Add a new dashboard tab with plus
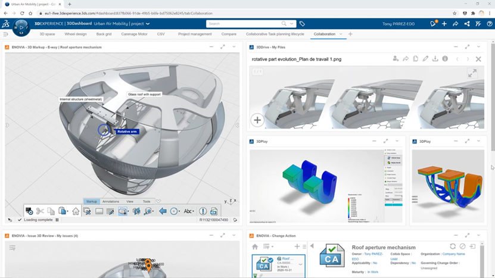495x278 pixels. [350, 34]
